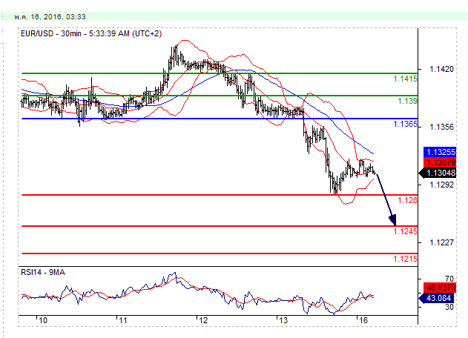Click the 1.1215 red support label
The height and width of the screenshot is (338, 468).
click(404, 259)
